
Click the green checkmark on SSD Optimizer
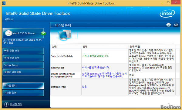[x=43, y=34]
